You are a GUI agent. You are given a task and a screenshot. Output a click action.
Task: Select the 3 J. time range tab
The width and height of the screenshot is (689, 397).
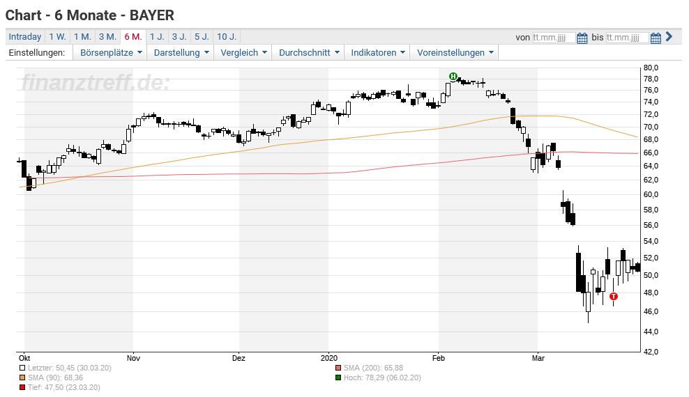tap(179, 37)
